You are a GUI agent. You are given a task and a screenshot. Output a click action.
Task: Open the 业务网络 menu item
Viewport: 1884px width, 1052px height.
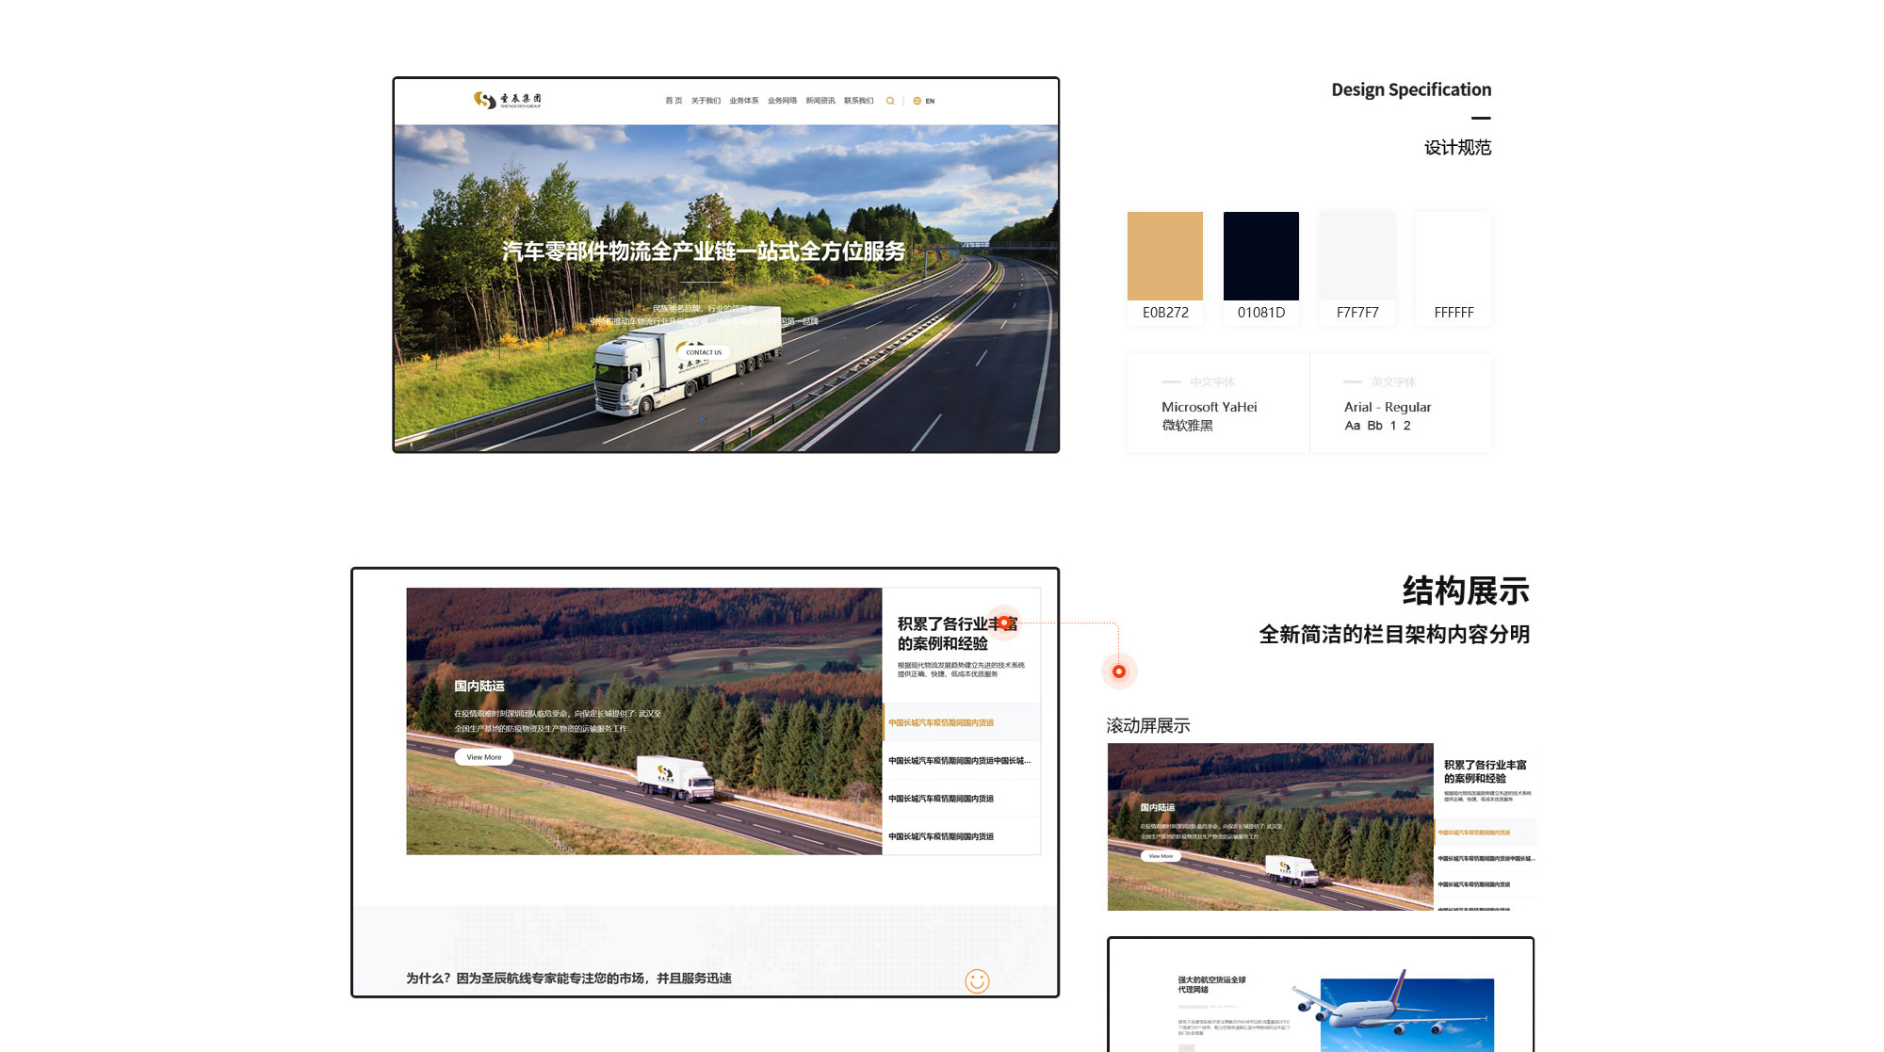[x=782, y=101]
